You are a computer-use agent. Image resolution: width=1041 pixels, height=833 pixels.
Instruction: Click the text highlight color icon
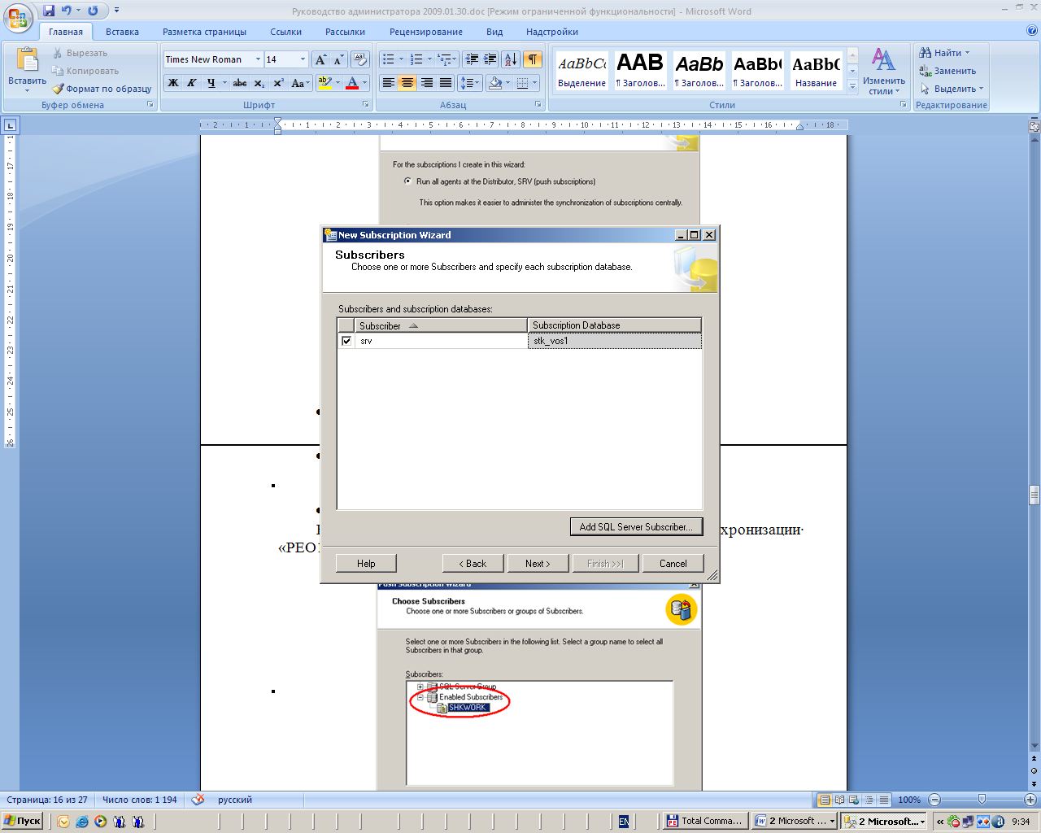324,83
